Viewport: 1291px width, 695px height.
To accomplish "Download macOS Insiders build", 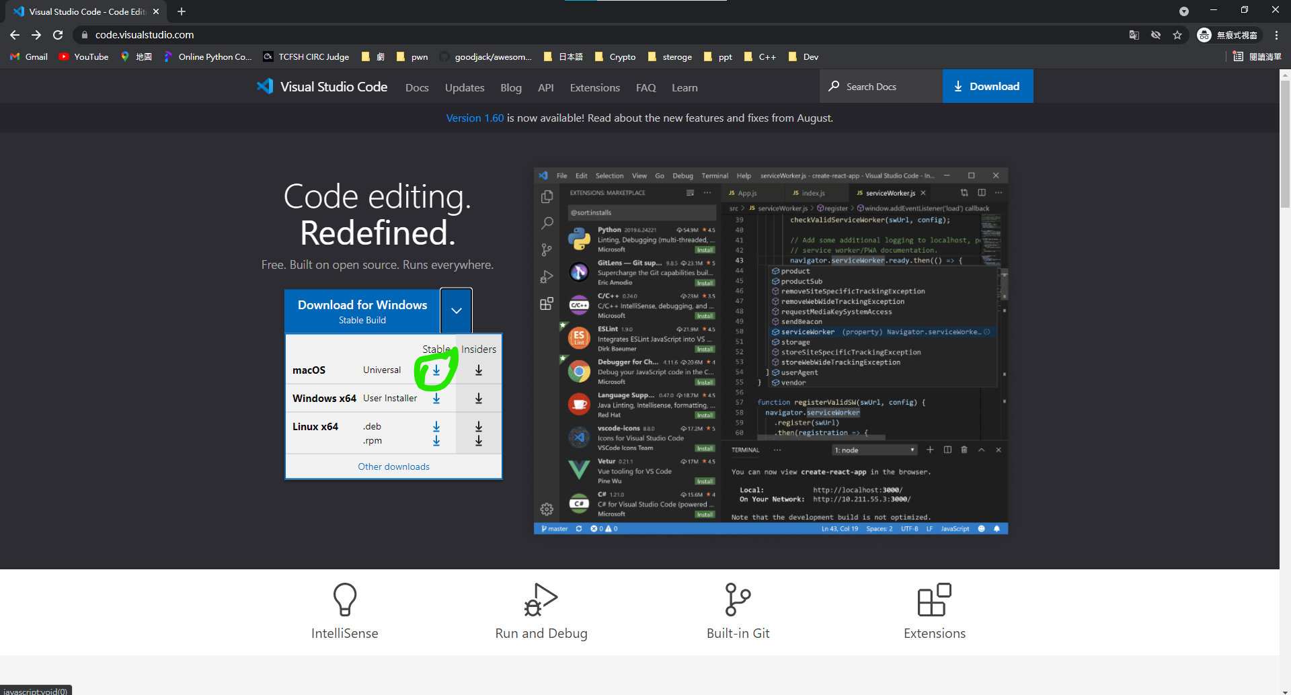I will [479, 370].
